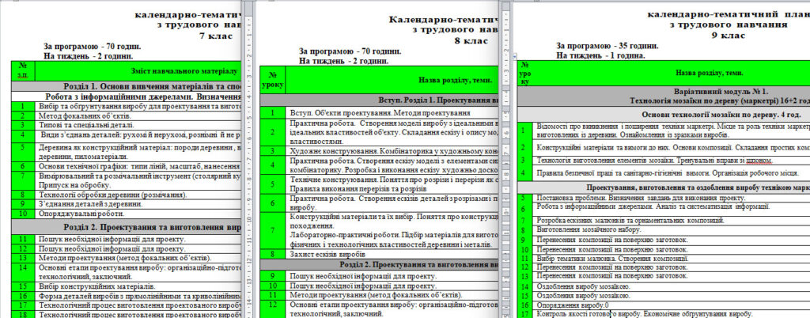Image resolution: width=810 pixels, height=318 pixels.
Task: Click the vertical ruler beside the 7 клас document
Action: 249,160
